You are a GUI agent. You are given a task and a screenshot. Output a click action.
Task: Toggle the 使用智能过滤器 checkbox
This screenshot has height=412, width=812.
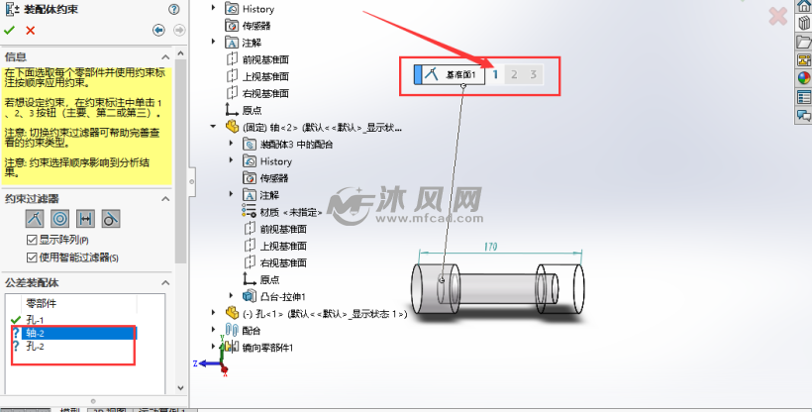click(32, 257)
